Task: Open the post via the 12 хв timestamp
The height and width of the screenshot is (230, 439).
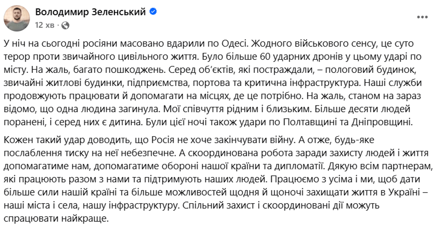Action: pyautogui.click(x=45, y=25)
